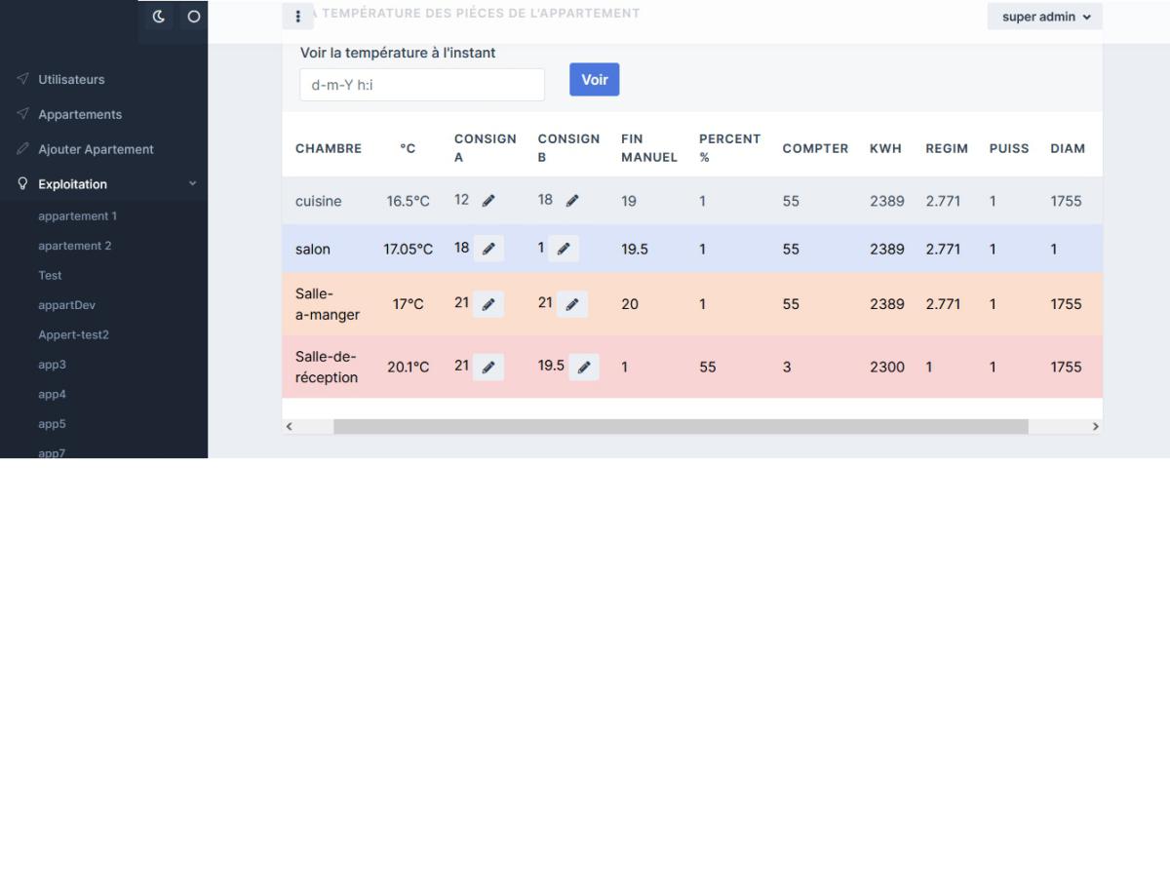Click the DIAM column header
Screen dimensions: 1170x894
tap(1068, 148)
